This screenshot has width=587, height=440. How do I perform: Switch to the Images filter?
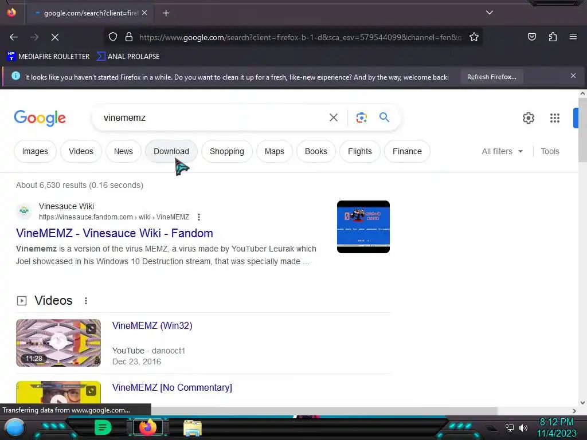point(35,151)
